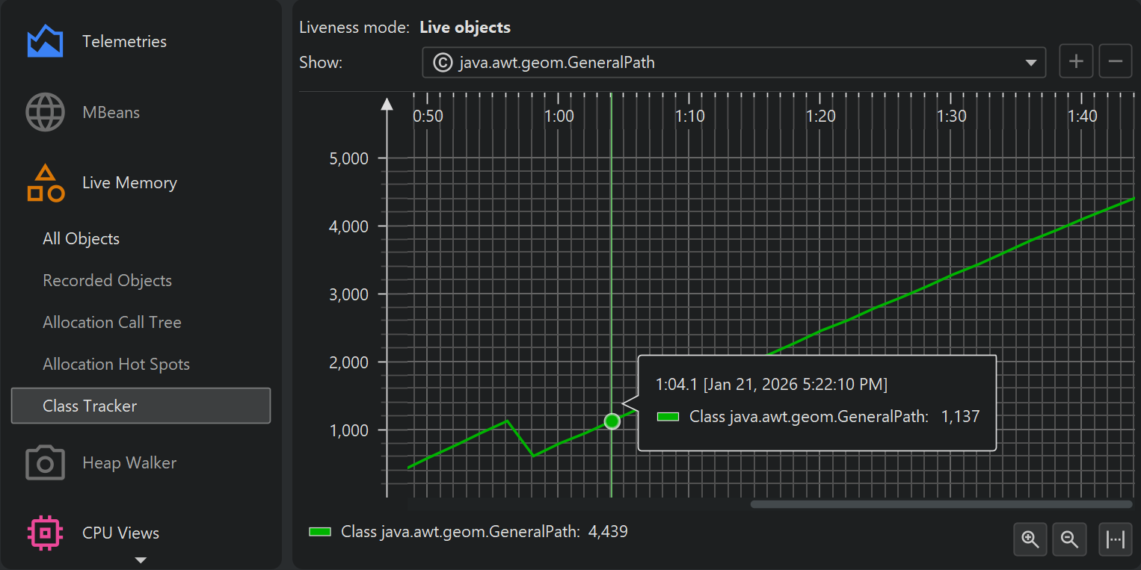
Task: Zoom in on the graph
Action: (1030, 539)
